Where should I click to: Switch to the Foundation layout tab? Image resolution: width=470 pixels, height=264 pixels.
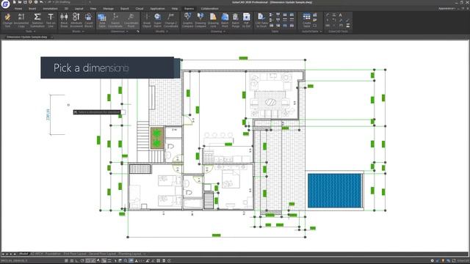53,254
